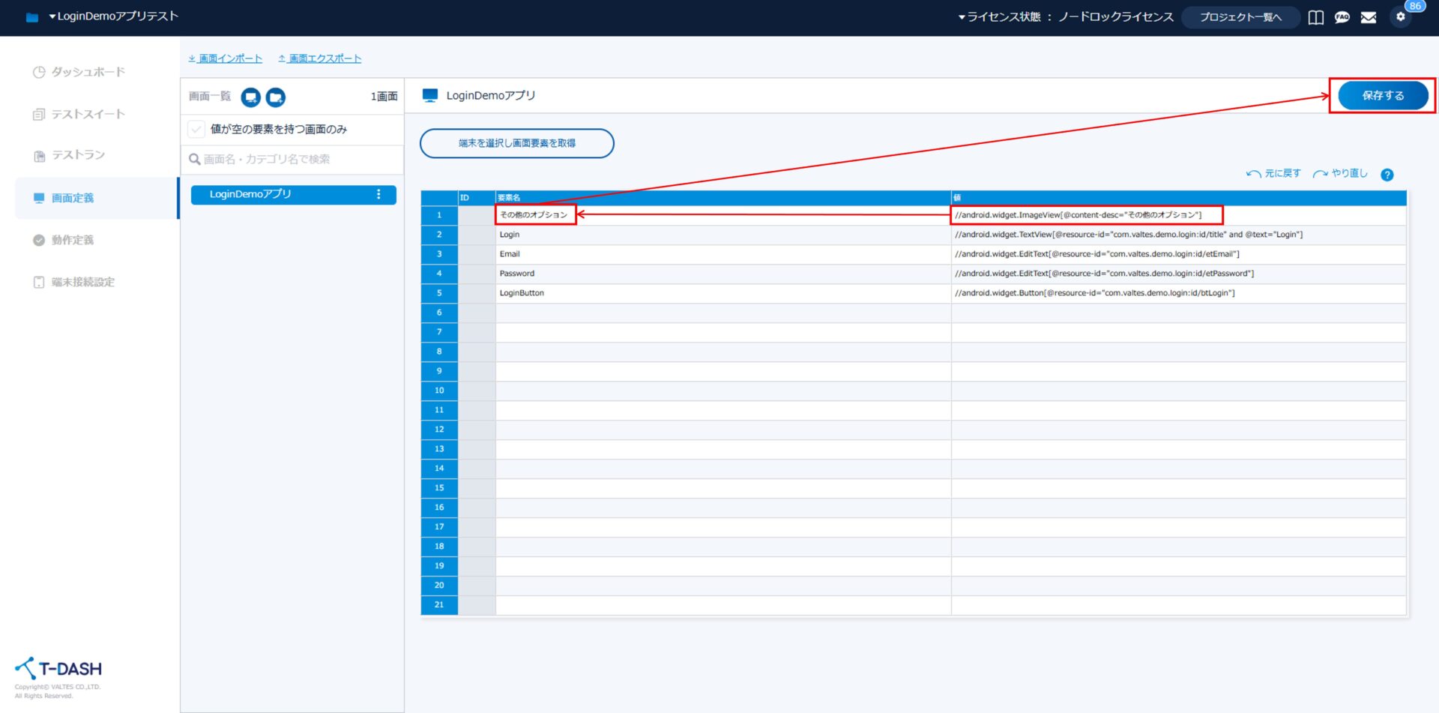
Task: Click the 画面インポート link
Action: [x=226, y=58]
